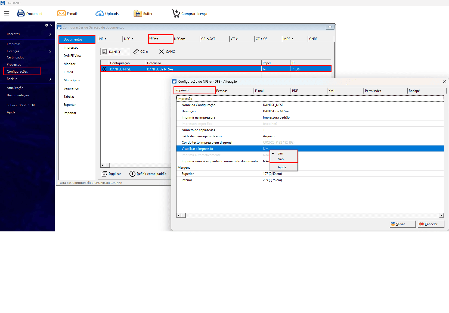The image size is (449, 313).
Task: Open Visualizar a impressão value field
Action: [353, 149]
